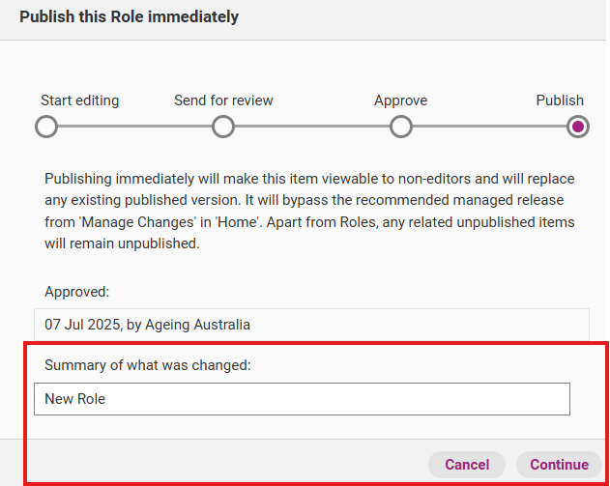Click the "Send for review" step label

click(x=223, y=100)
